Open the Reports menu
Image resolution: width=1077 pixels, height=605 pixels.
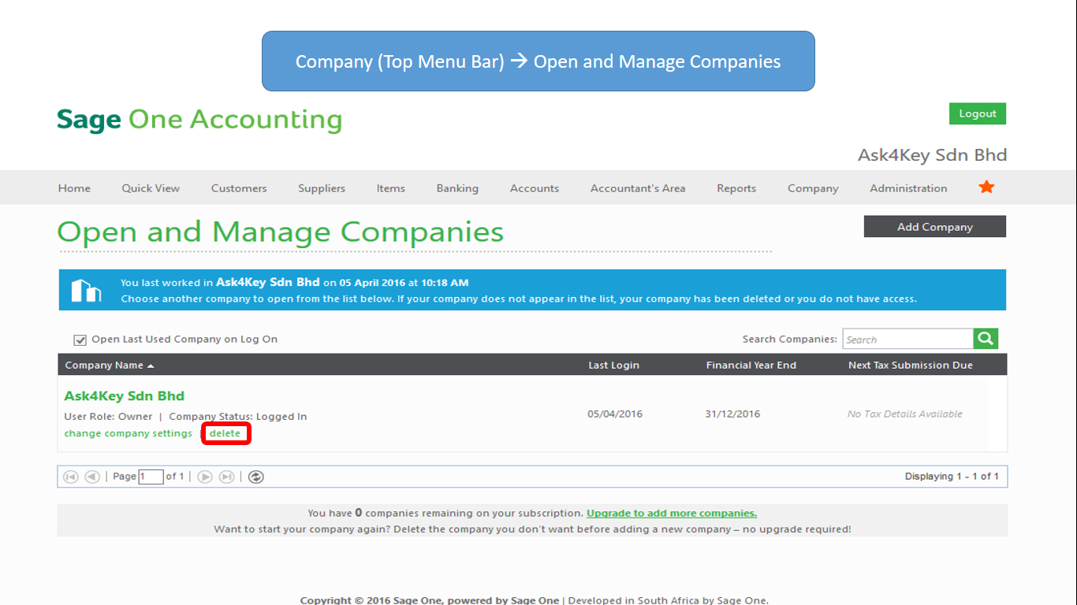[x=736, y=188]
